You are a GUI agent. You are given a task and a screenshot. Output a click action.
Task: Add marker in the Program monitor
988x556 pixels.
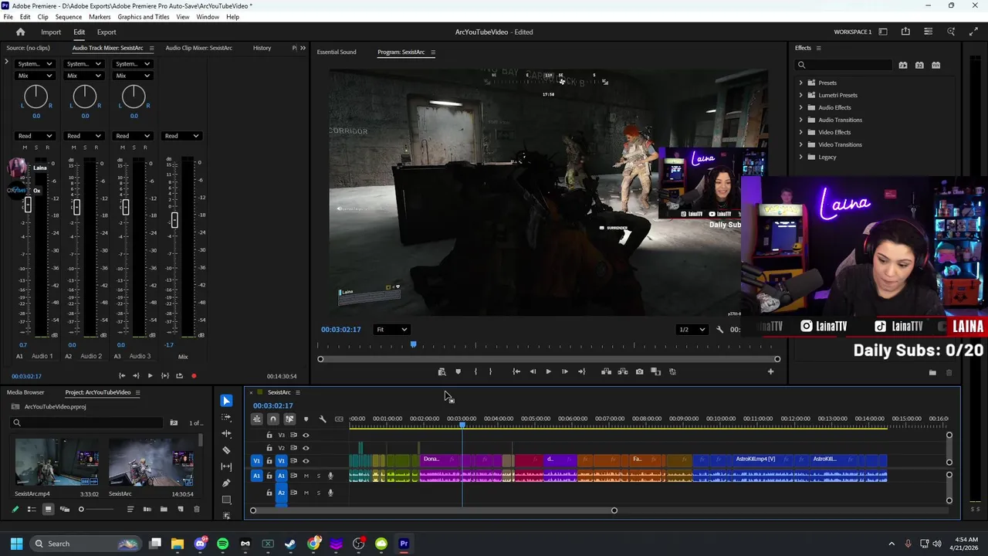point(458,371)
